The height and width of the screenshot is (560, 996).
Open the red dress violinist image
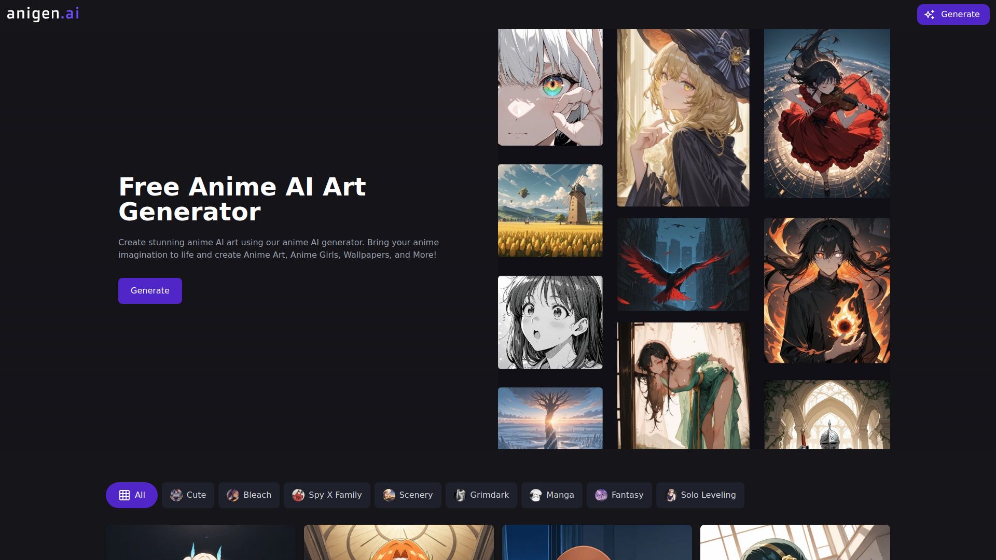(x=826, y=113)
